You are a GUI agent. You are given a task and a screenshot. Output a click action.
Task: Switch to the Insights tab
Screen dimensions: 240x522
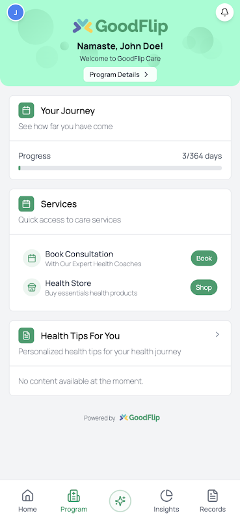[x=167, y=500]
